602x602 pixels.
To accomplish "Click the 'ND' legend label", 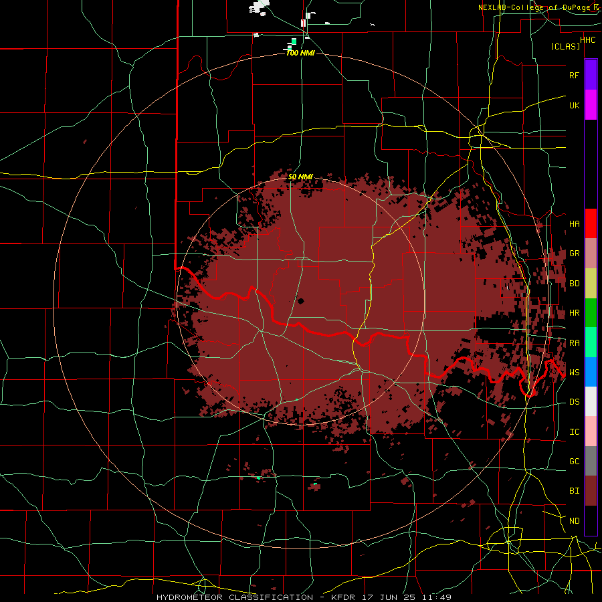I will (x=574, y=521).
